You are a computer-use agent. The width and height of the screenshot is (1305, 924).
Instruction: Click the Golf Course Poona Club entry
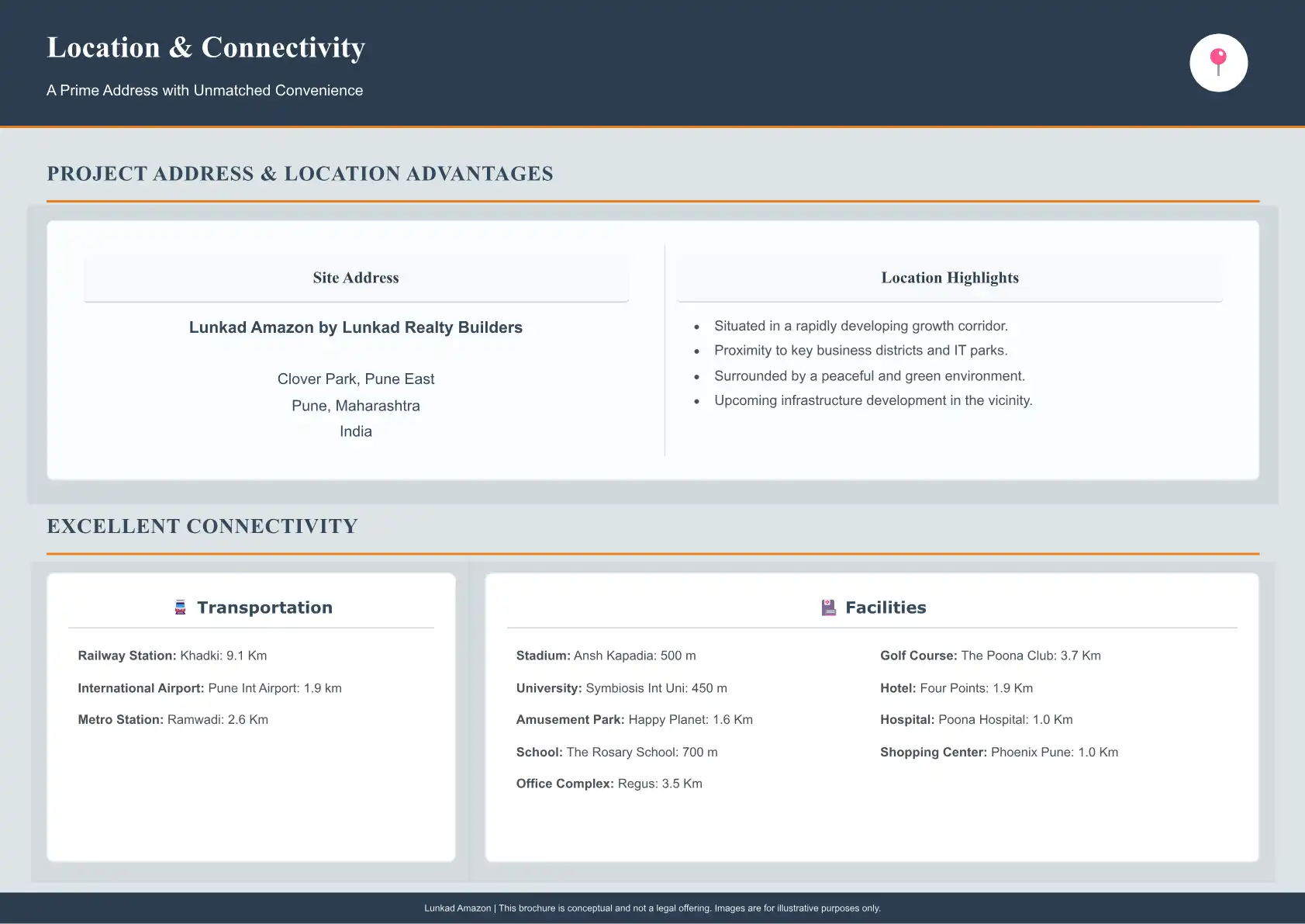click(990, 656)
